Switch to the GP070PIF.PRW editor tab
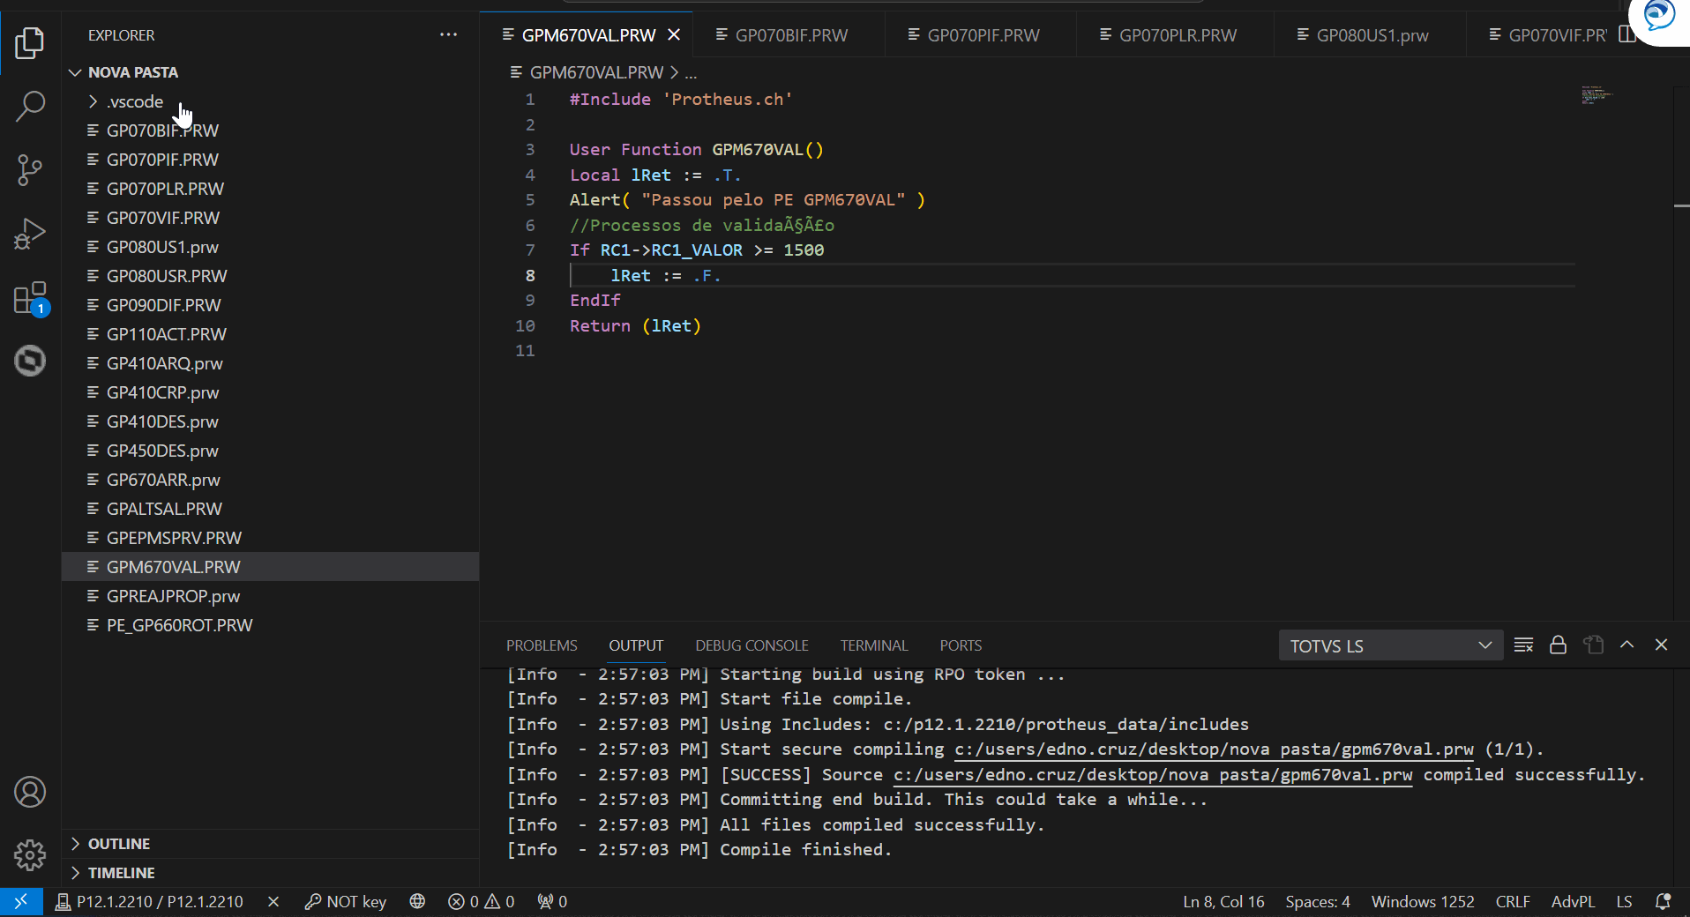Screen dimensions: 1690x917 point(983,35)
